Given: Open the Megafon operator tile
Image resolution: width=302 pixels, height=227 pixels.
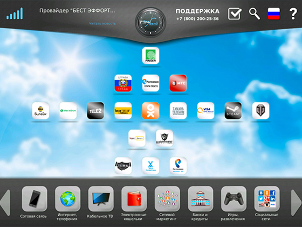Looking at the screenshot, I should coord(68,111).
